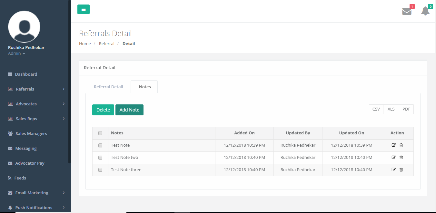The height and width of the screenshot is (213, 436).
Task: Switch to the Referral Detail tab
Action: [x=108, y=87]
